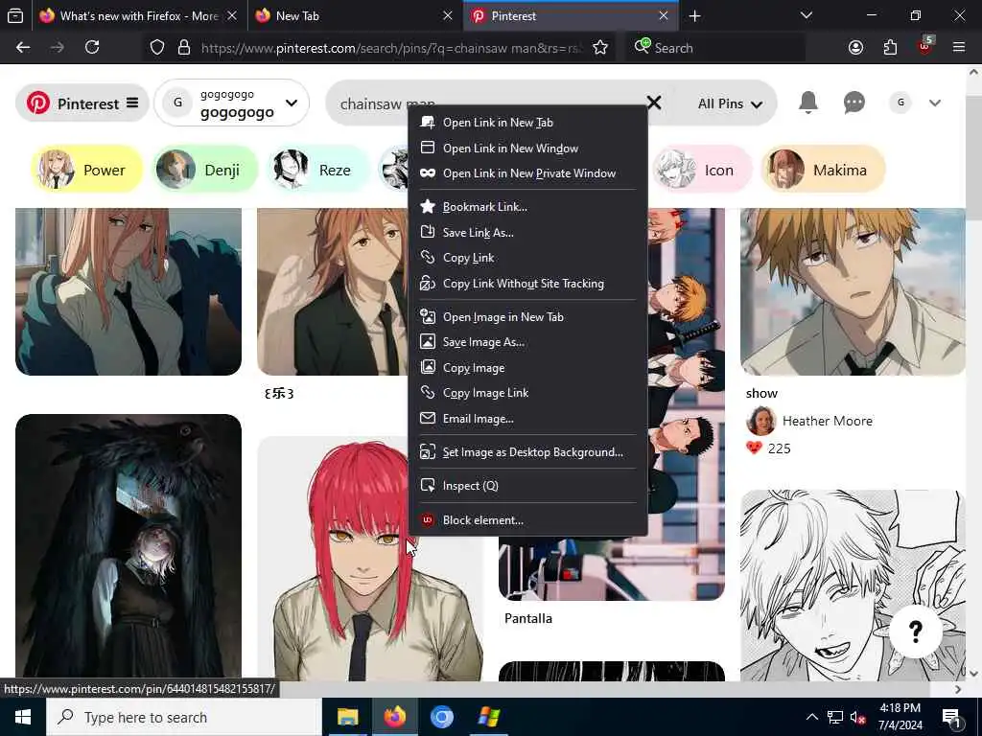Choose Inspect (Q) entry
Image resolution: width=982 pixels, height=736 pixels.
coord(527,486)
